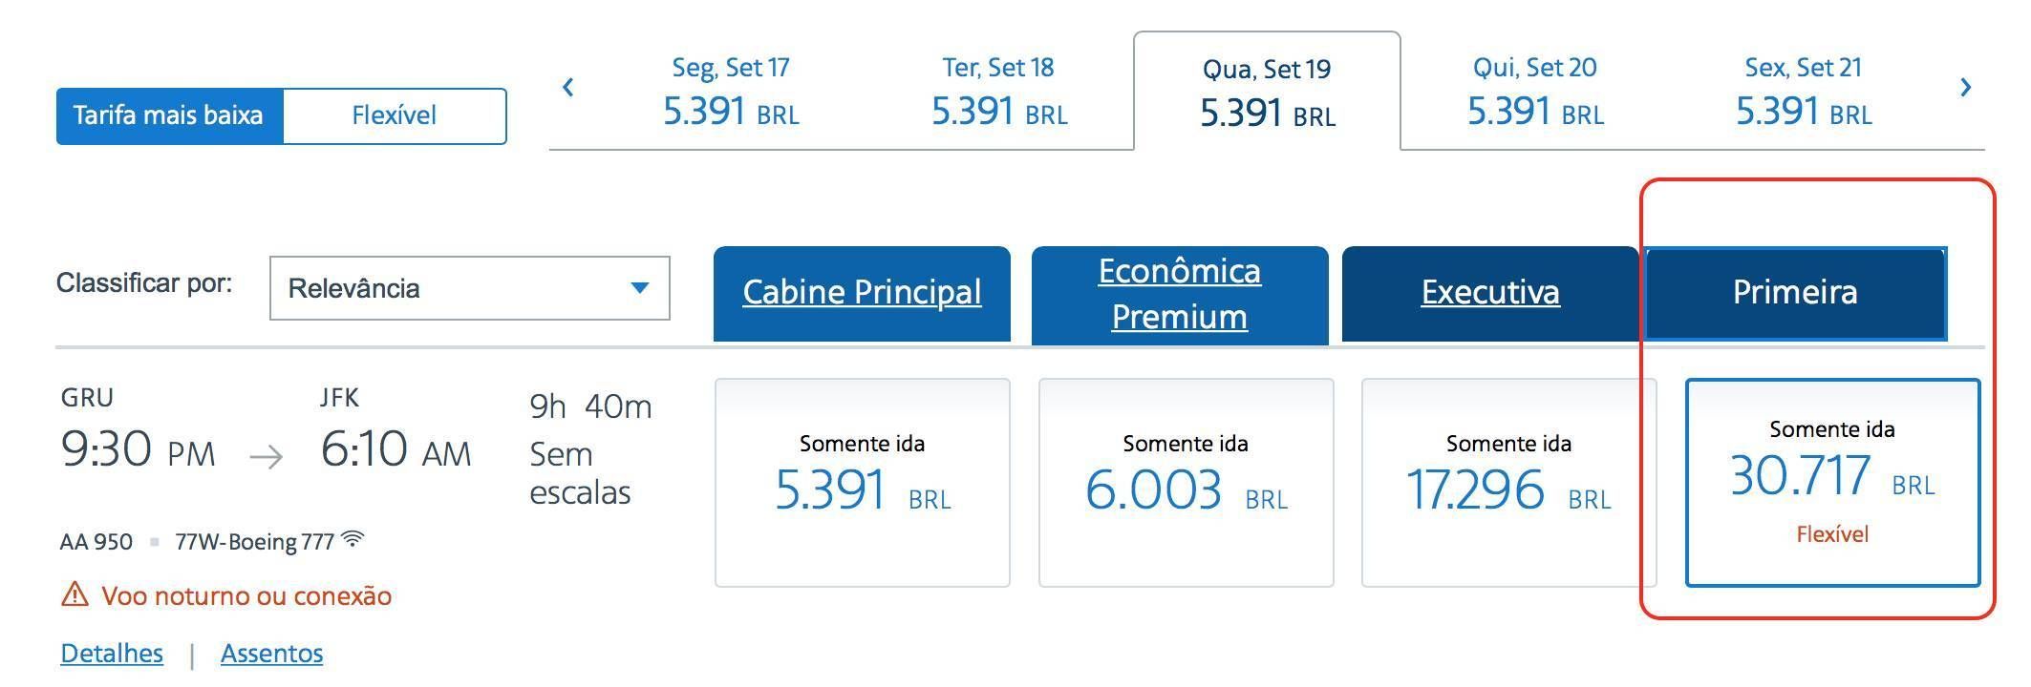
Task: Go to previous dates with left chevron
Action: pyautogui.click(x=568, y=88)
